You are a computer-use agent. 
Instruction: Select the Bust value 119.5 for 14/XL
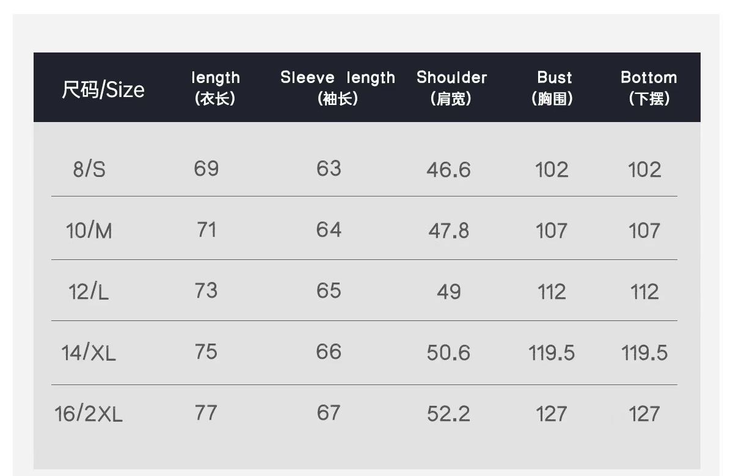pos(552,353)
